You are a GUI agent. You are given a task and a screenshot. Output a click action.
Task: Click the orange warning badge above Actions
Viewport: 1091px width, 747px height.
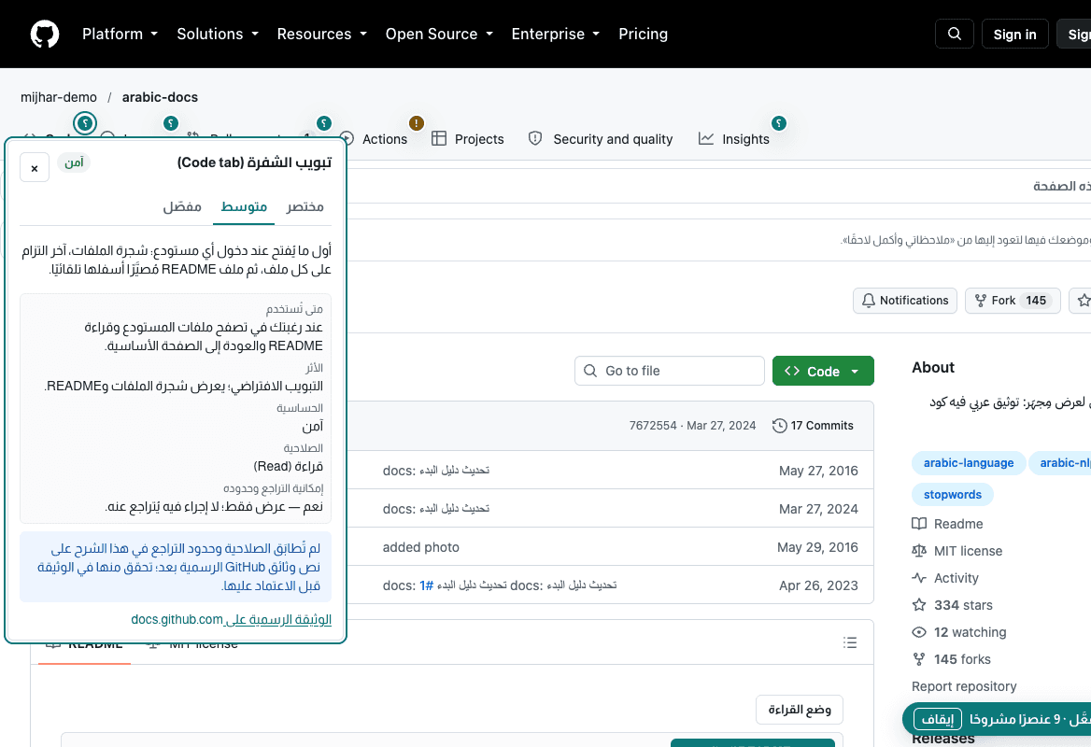[x=416, y=123]
